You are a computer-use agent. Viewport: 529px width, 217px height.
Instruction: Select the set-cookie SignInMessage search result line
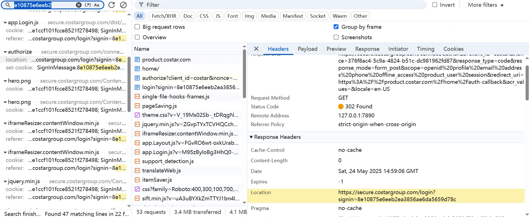pyautogui.click(x=64, y=68)
